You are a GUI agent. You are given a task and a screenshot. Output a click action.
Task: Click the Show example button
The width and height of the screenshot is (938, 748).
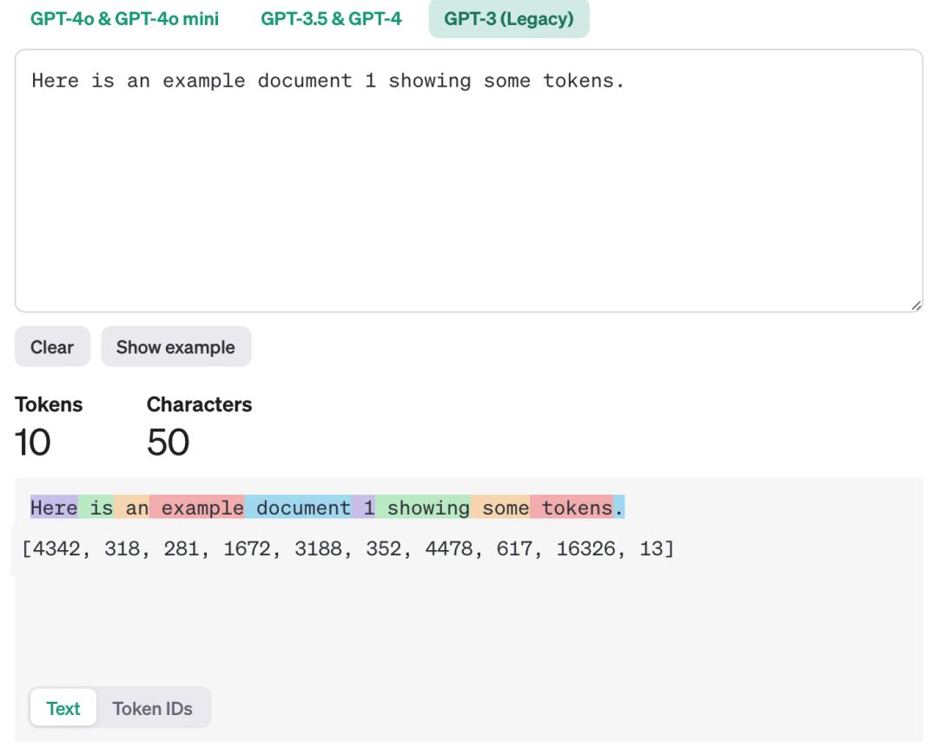coord(175,346)
